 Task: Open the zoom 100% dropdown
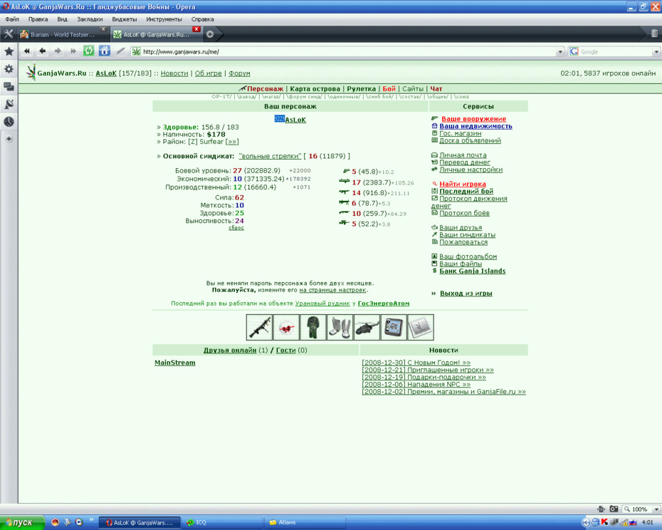656,509
